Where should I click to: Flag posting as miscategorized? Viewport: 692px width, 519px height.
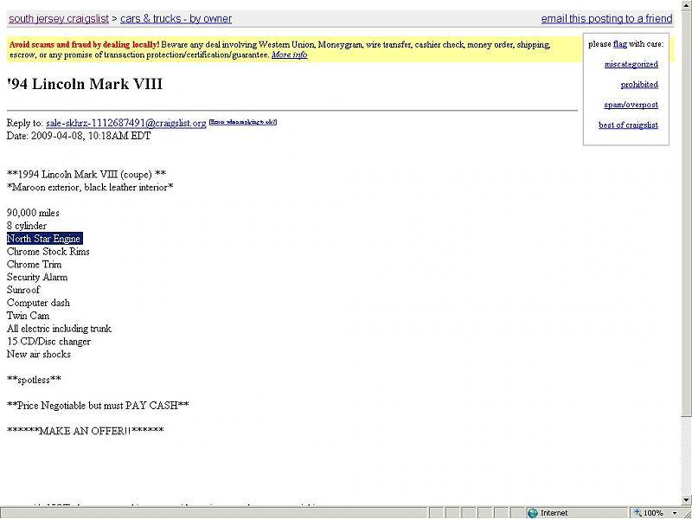(631, 64)
